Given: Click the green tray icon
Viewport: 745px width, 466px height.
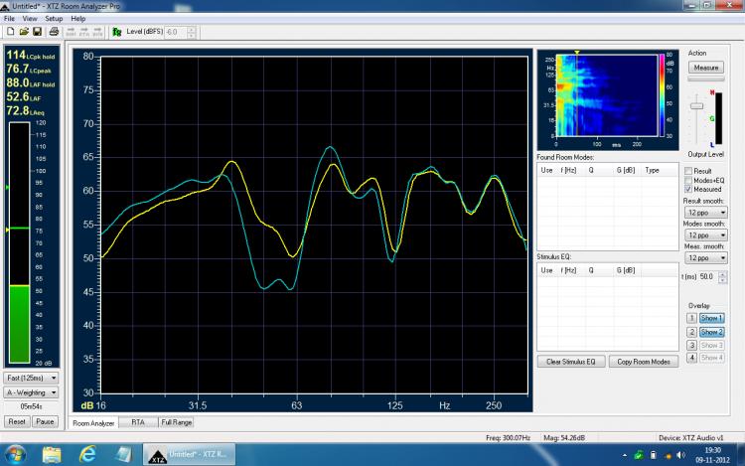Looking at the screenshot, I should (639, 455).
